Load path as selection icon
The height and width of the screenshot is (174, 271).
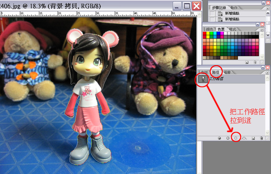236,138
